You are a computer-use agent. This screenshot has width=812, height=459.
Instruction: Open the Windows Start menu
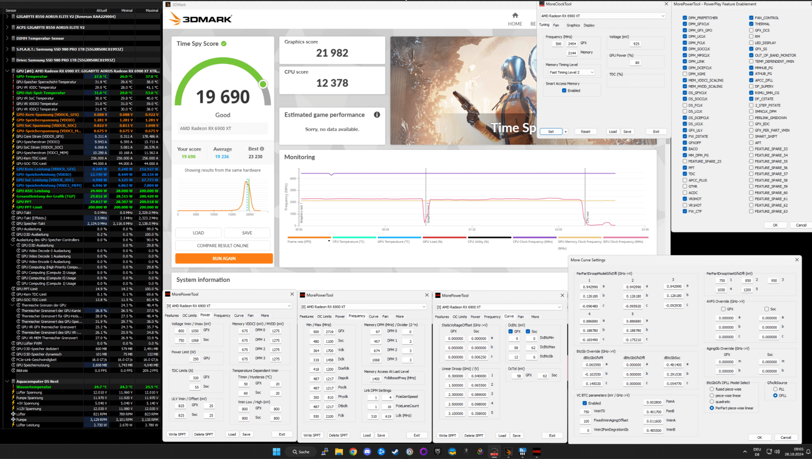tap(277, 452)
